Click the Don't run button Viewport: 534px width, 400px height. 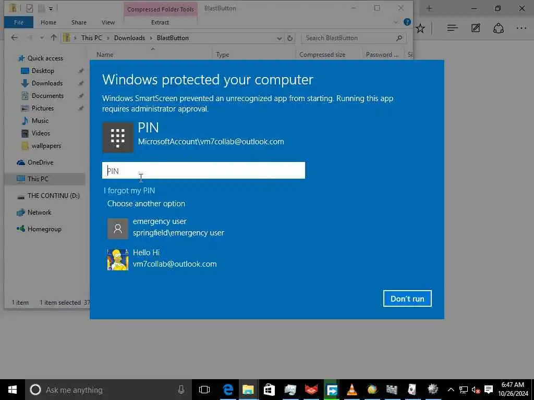[407, 298]
